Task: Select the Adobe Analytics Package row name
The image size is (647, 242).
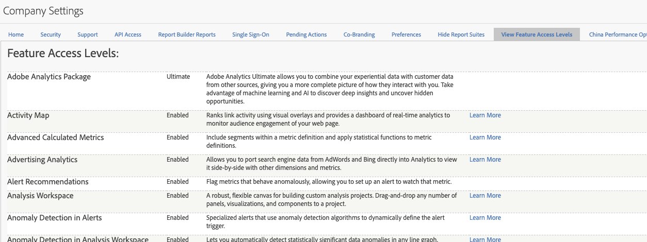Action: pyautogui.click(x=49, y=77)
